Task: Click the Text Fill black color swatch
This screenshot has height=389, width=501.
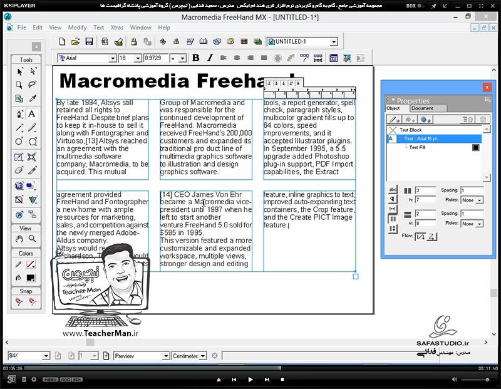Action: click(x=476, y=147)
